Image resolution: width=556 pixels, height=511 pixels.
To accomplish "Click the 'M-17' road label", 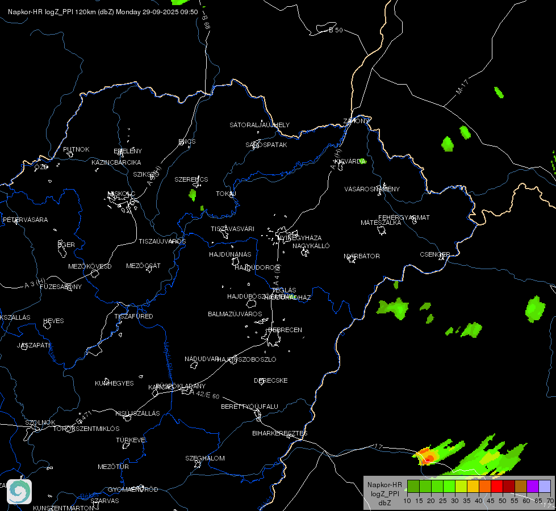I will [462, 87].
